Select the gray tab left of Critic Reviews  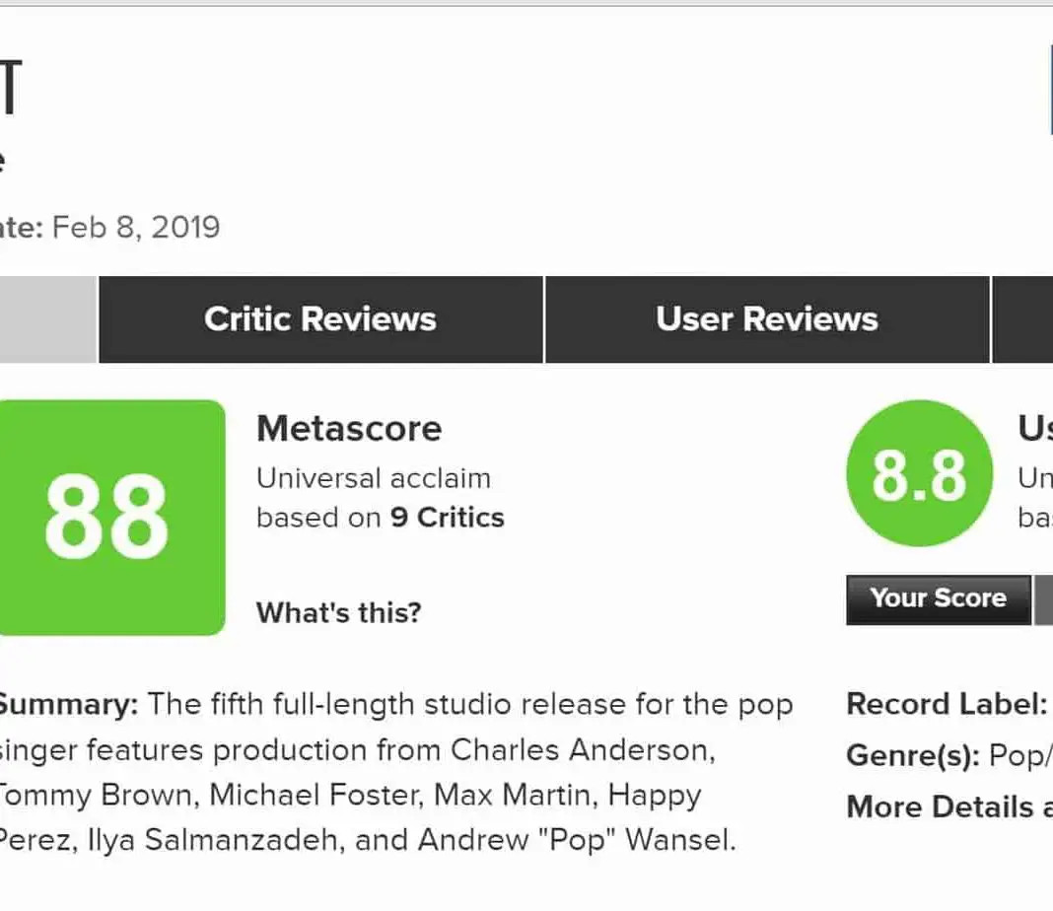pos(47,319)
